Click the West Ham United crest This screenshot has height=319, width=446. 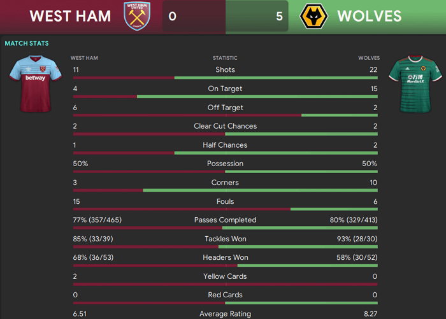pos(137,16)
